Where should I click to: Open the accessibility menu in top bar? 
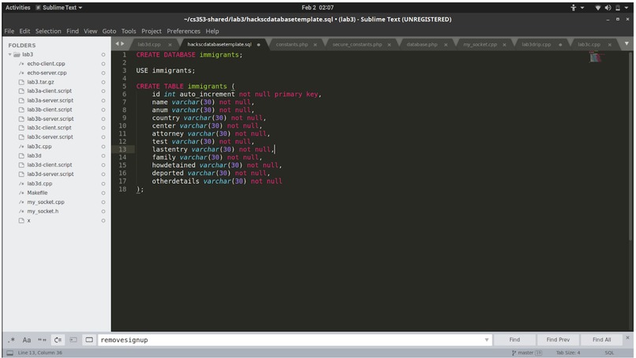(x=576, y=8)
